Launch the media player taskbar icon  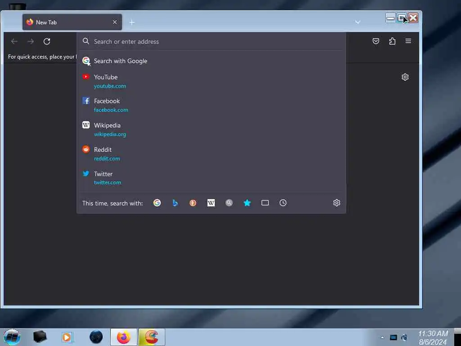click(x=67, y=337)
